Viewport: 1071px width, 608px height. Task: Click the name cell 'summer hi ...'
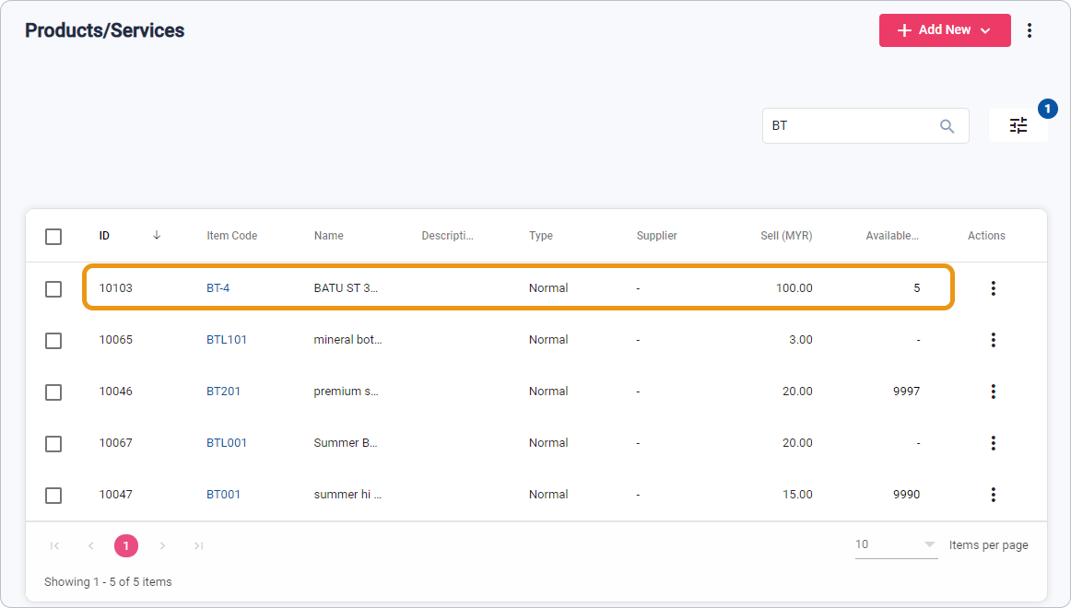(347, 495)
